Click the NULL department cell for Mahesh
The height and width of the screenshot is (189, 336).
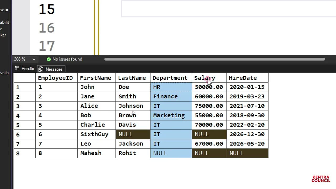(x=171, y=153)
